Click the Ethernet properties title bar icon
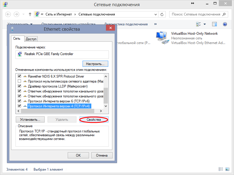Image resolution: width=234 pixels, height=175 pixels. (x=12, y=29)
